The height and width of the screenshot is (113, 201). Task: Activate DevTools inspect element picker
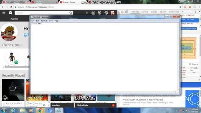pos(122,12)
